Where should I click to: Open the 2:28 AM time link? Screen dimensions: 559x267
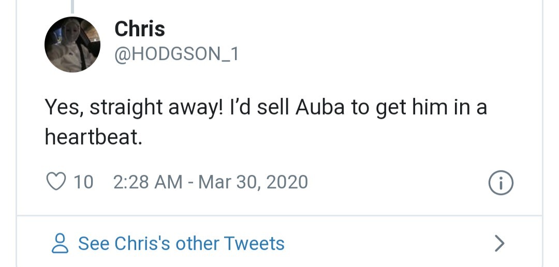147,182
